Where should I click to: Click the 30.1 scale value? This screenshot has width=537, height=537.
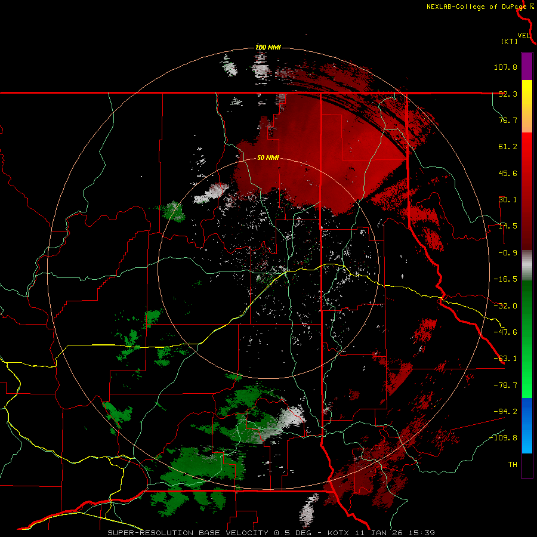(x=508, y=200)
